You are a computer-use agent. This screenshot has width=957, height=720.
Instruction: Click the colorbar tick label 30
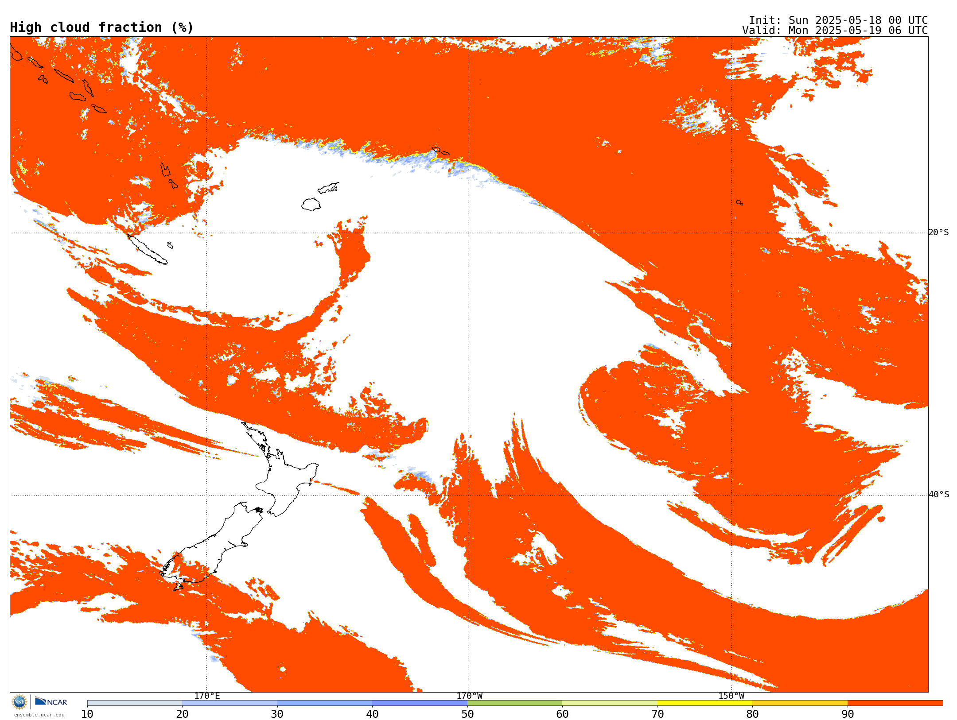tap(277, 714)
